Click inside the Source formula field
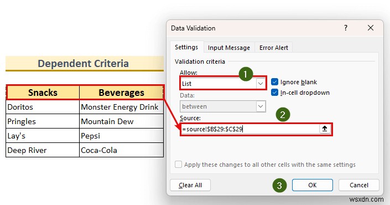 249,129
